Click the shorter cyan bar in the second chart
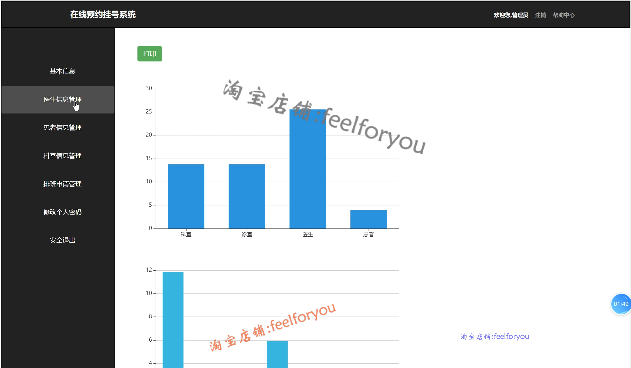Screen dimensions: 631x368 tap(277, 354)
